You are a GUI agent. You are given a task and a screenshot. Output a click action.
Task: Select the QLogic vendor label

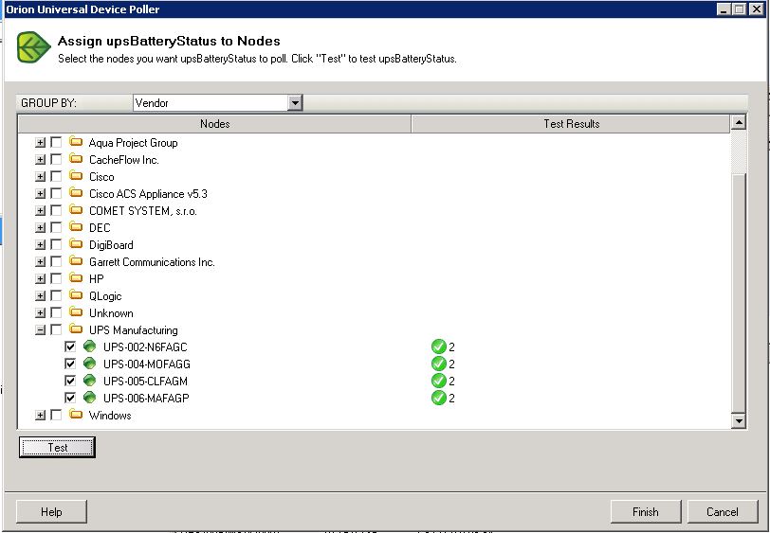[x=105, y=296]
